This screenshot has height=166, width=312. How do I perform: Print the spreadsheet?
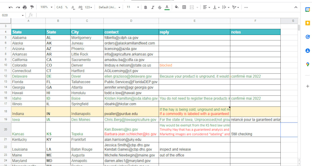coord(25,7)
